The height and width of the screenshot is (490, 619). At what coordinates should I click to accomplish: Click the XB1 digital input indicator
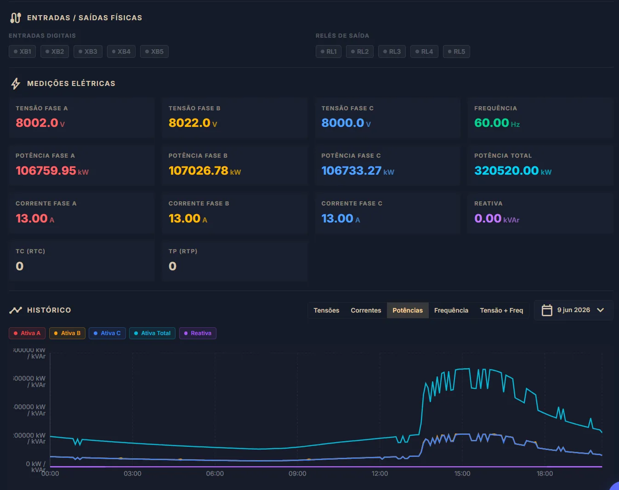click(x=23, y=51)
